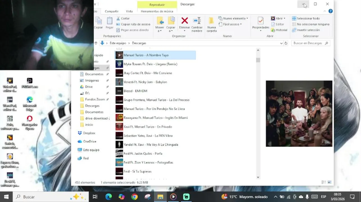Viewport: 361px width, 202px height.
Task: Open Navegador Opera desktop shortcut
Action: click(30, 123)
